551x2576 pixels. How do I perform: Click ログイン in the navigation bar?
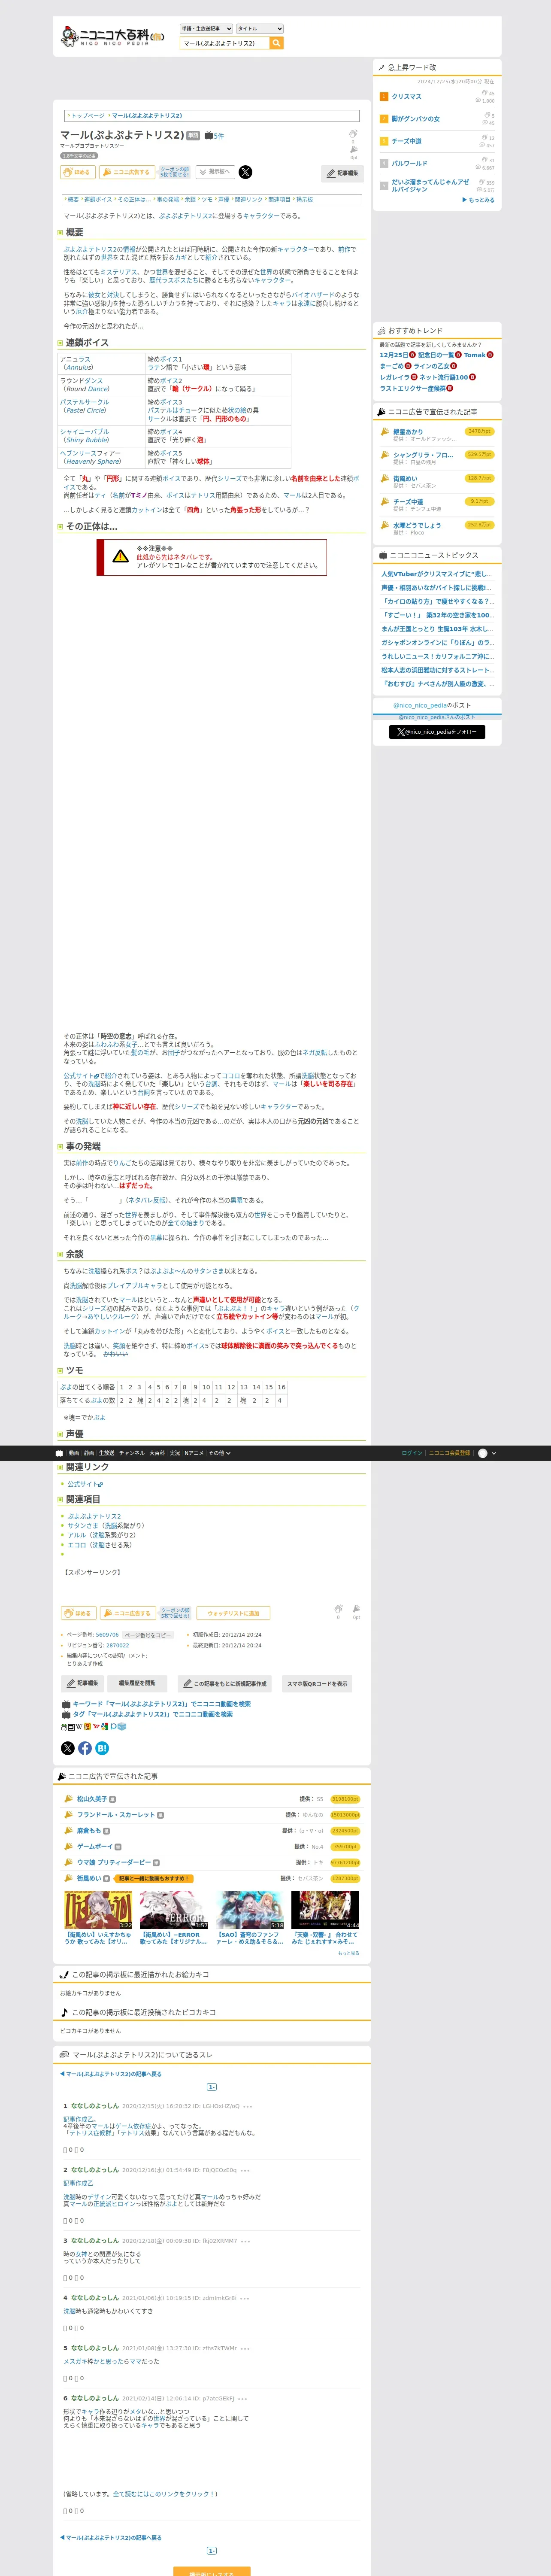point(412,1453)
